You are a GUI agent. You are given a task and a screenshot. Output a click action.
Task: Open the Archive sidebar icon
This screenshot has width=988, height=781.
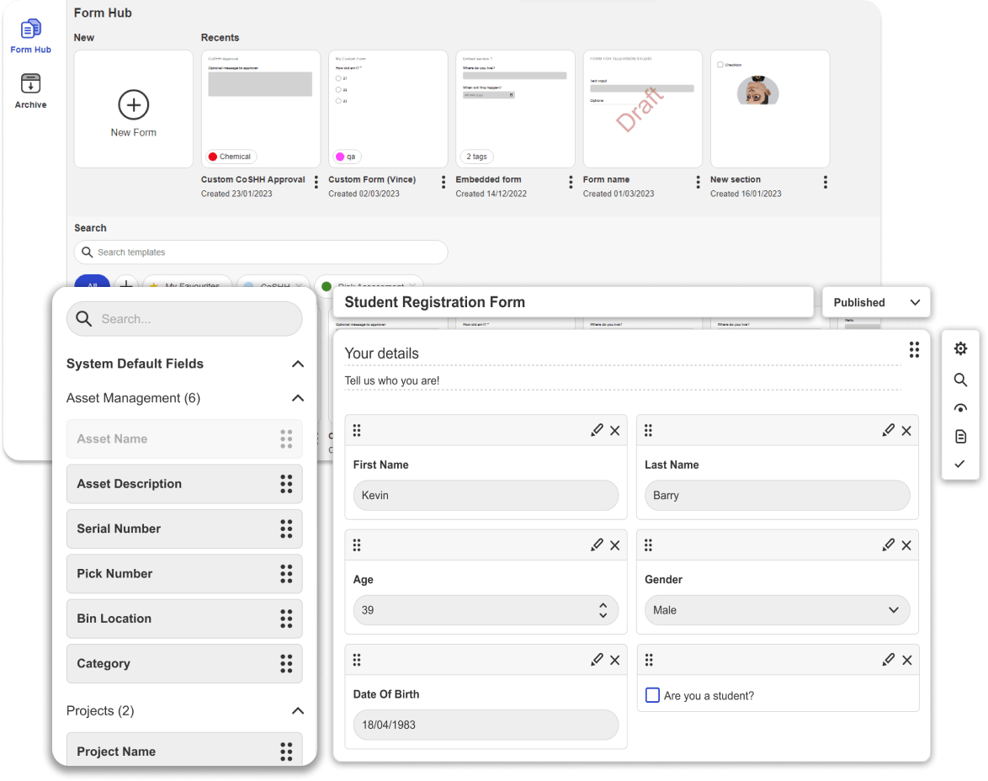(x=30, y=84)
